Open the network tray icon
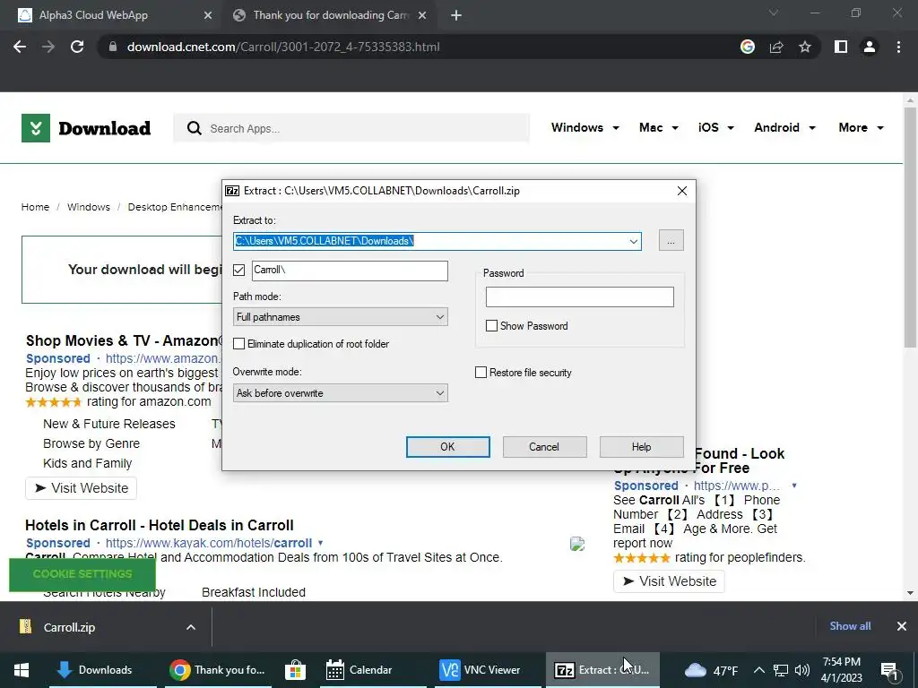The height and width of the screenshot is (688, 918). coord(781,670)
